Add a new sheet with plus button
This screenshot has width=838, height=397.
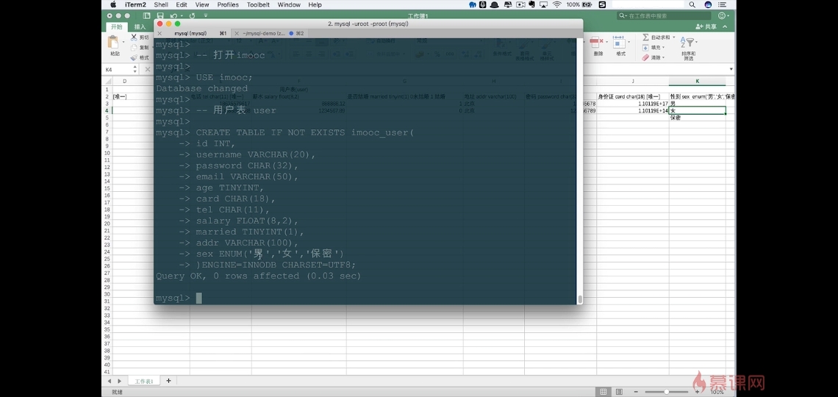tap(168, 380)
